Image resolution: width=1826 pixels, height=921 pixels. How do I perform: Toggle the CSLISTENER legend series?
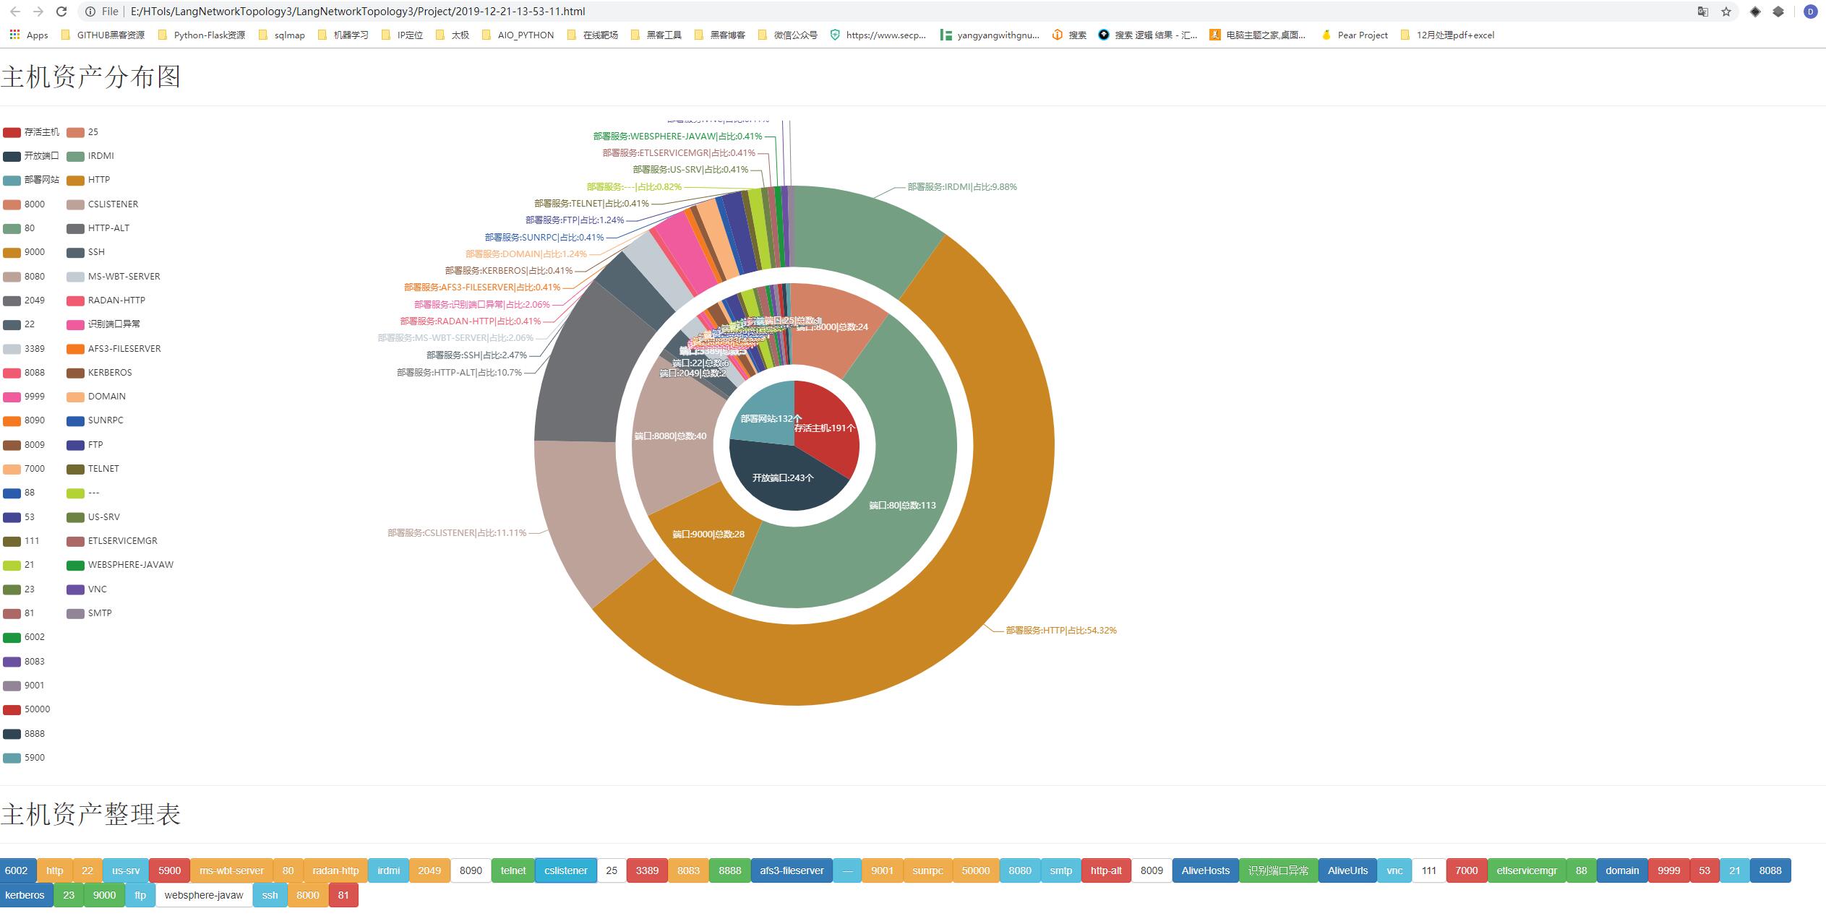click(103, 204)
